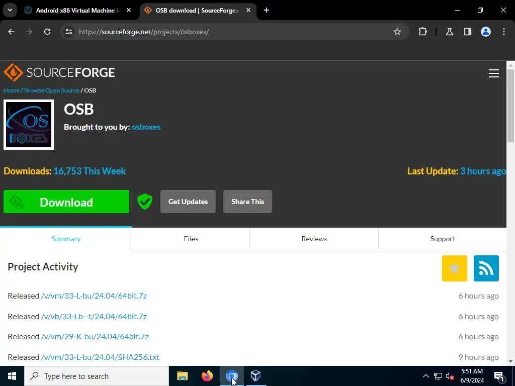Open Browse Open Source breadcrumb
515x386 pixels.
point(52,90)
